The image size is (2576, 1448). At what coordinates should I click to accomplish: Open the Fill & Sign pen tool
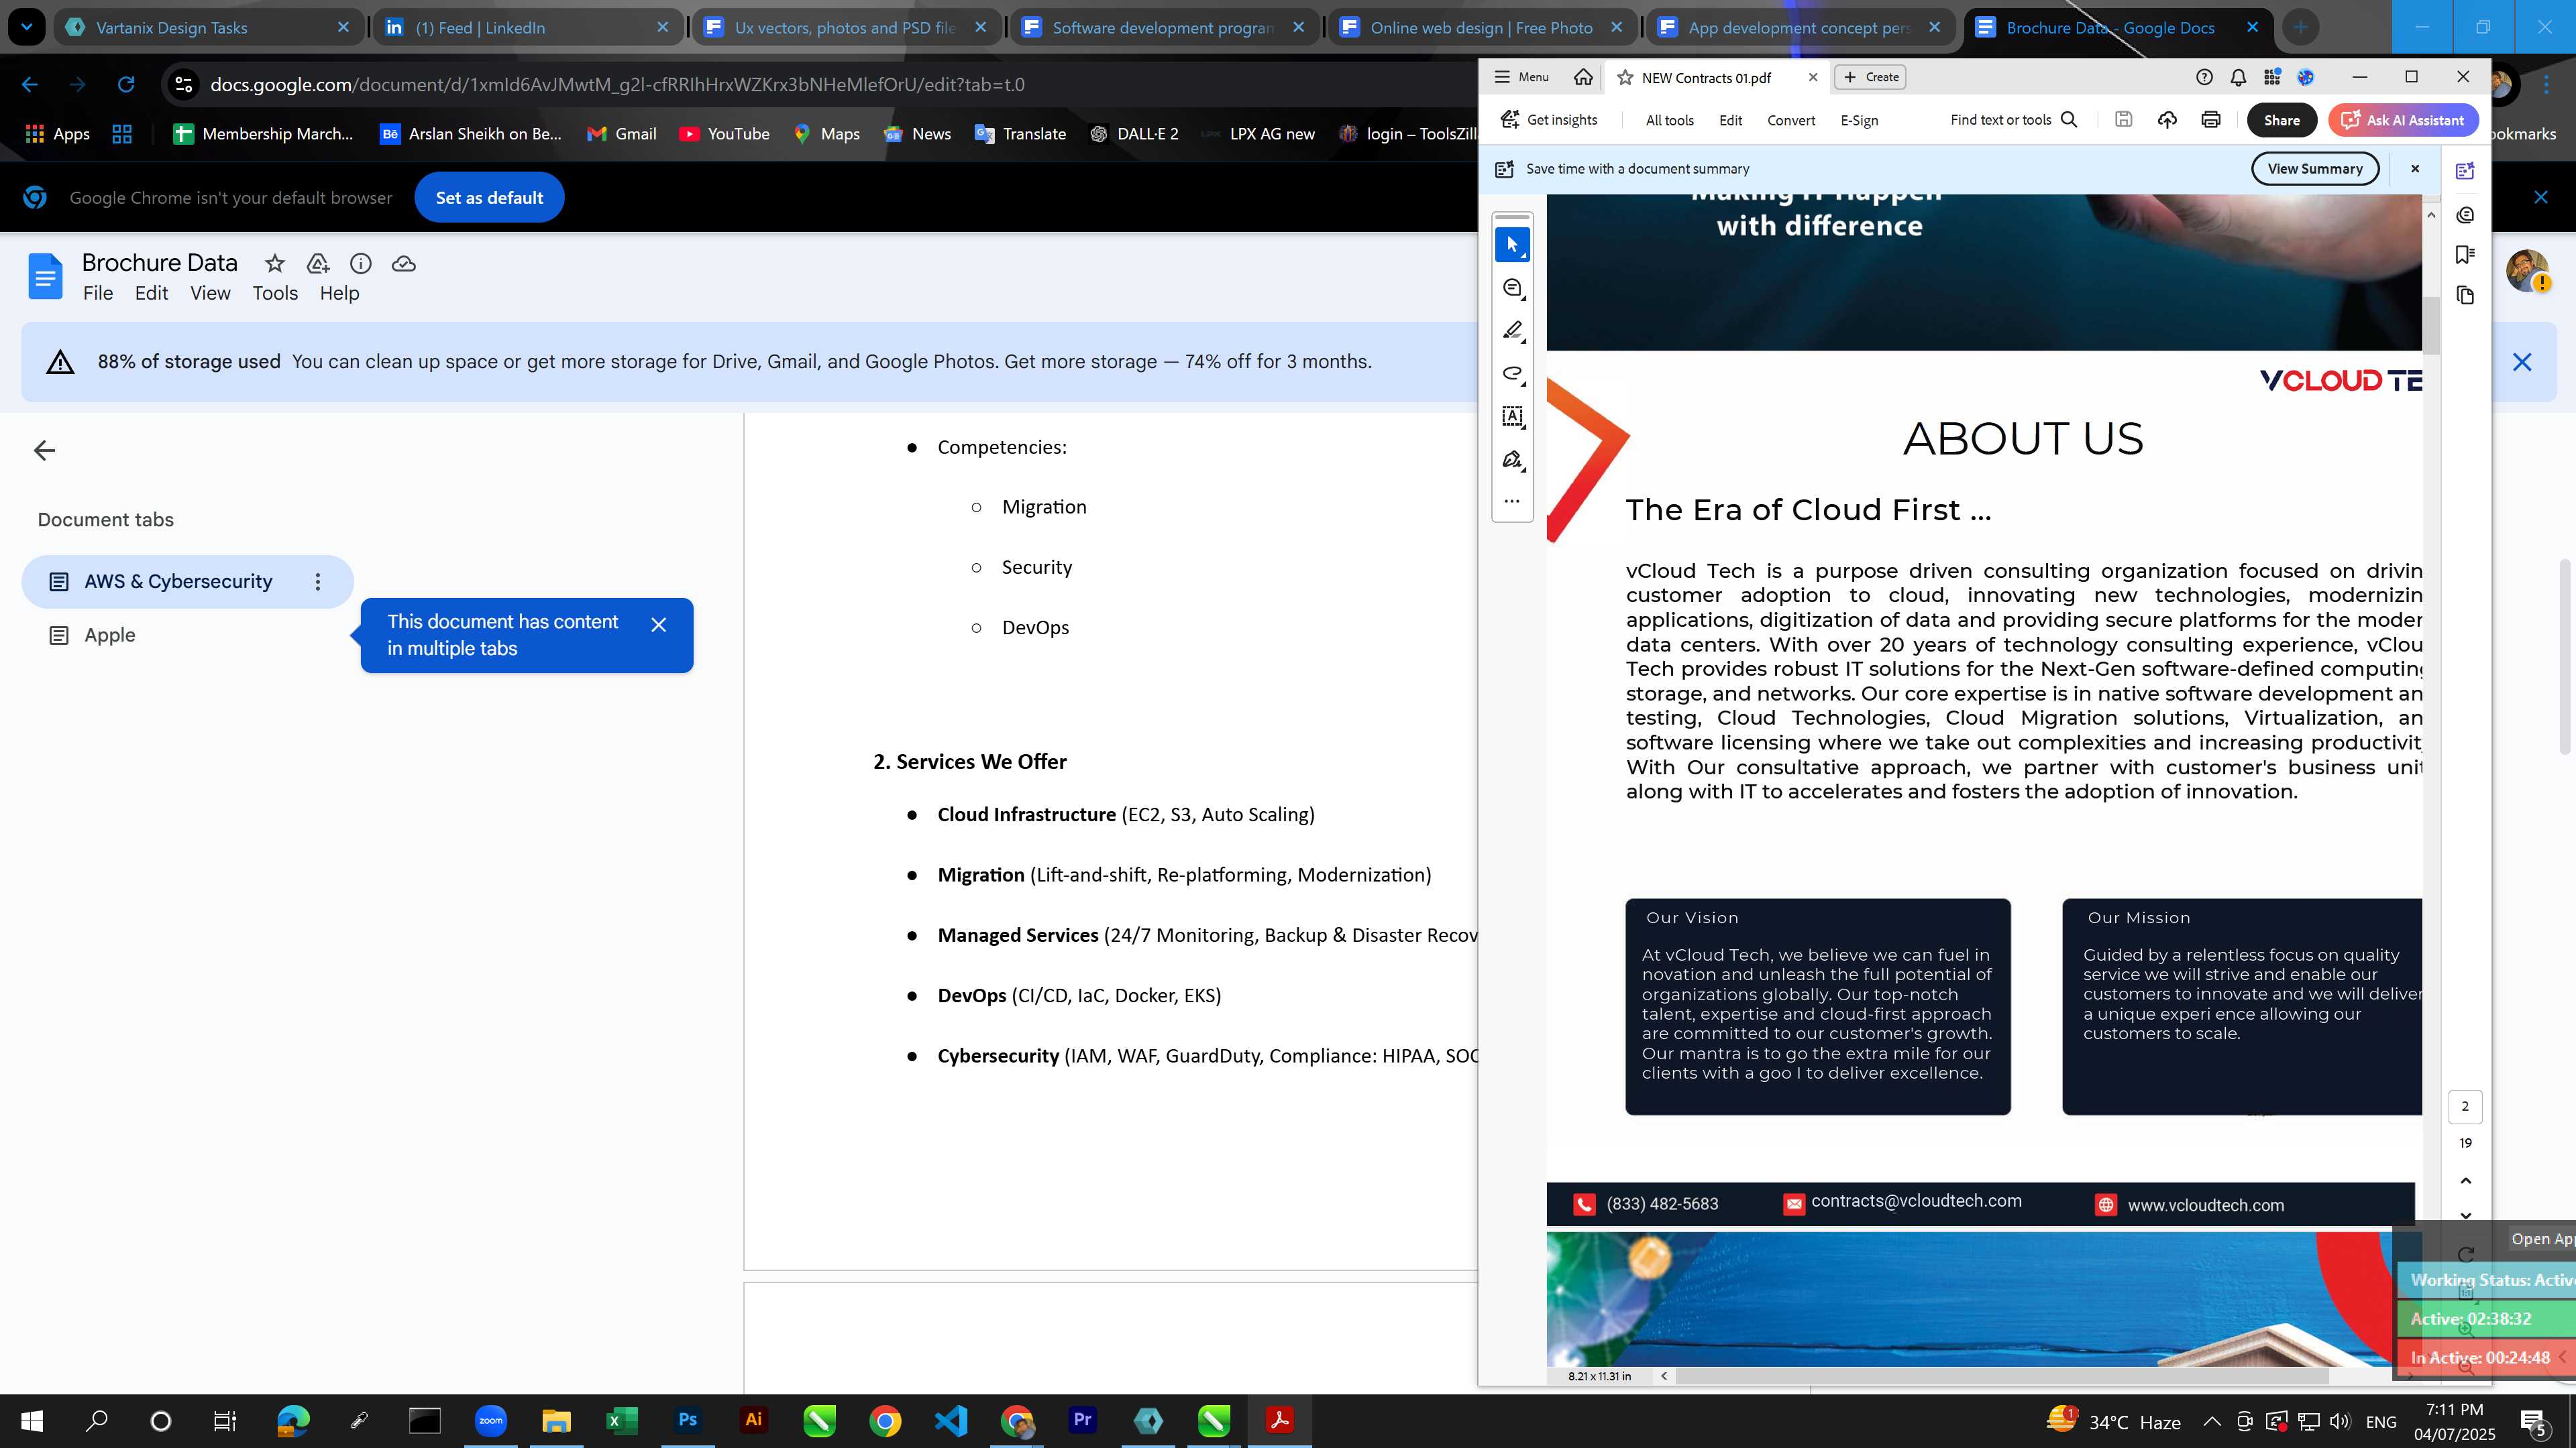(1512, 460)
